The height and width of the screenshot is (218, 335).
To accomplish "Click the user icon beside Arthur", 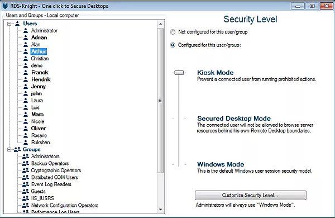I will [26, 51].
